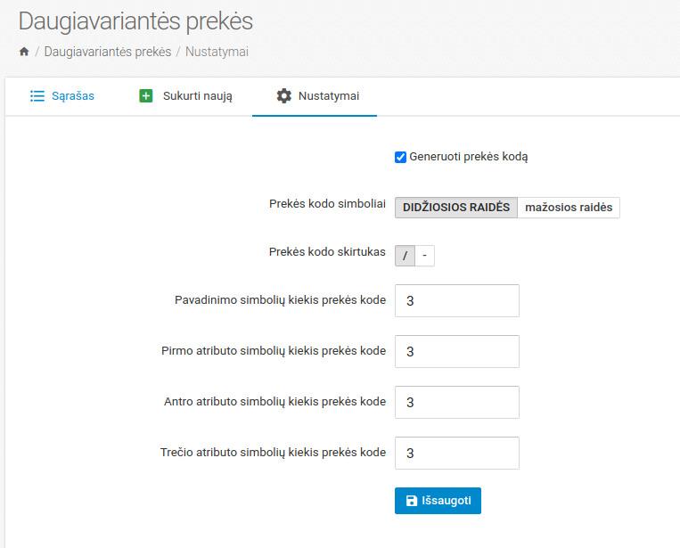Click the green plus icon
This screenshot has width=680, height=548.
point(146,95)
